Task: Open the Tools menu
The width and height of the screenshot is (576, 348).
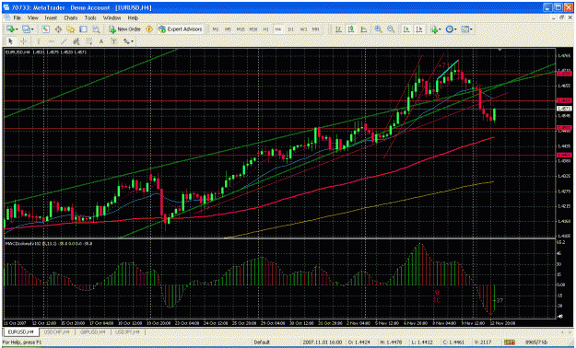Action: pyautogui.click(x=90, y=17)
